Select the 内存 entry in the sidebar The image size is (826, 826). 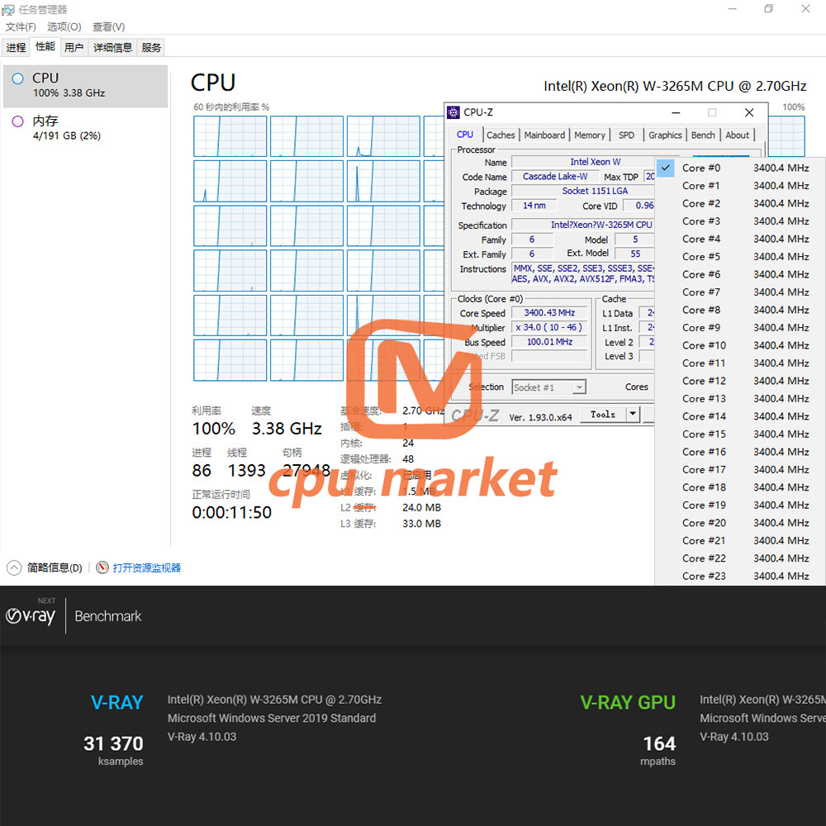coord(85,129)
